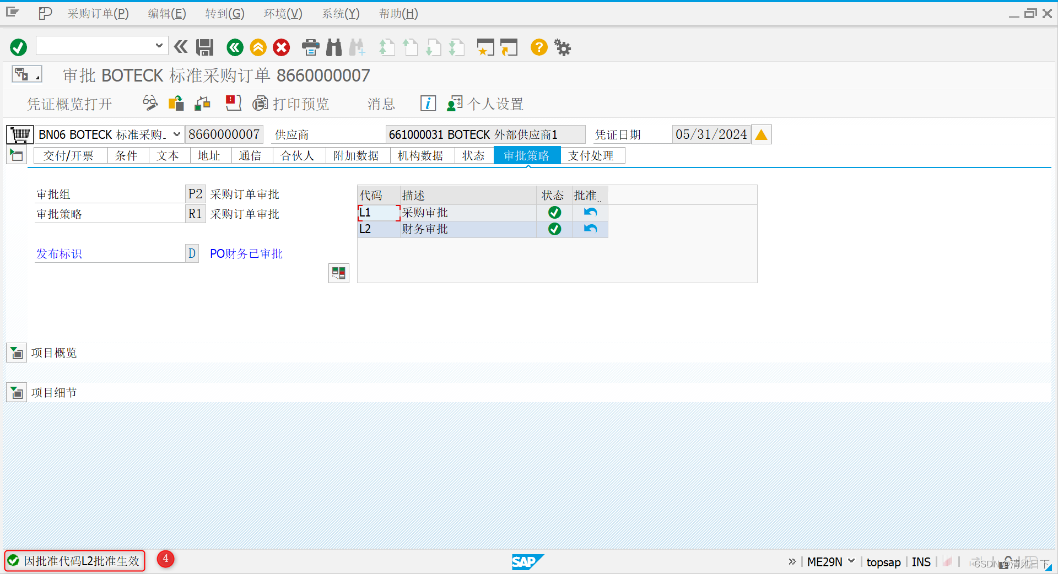Image resolution: width=1058 pixels, height=574 pixels.
Task: Click the document date field 05/31/2024
Action: point(711,134)
